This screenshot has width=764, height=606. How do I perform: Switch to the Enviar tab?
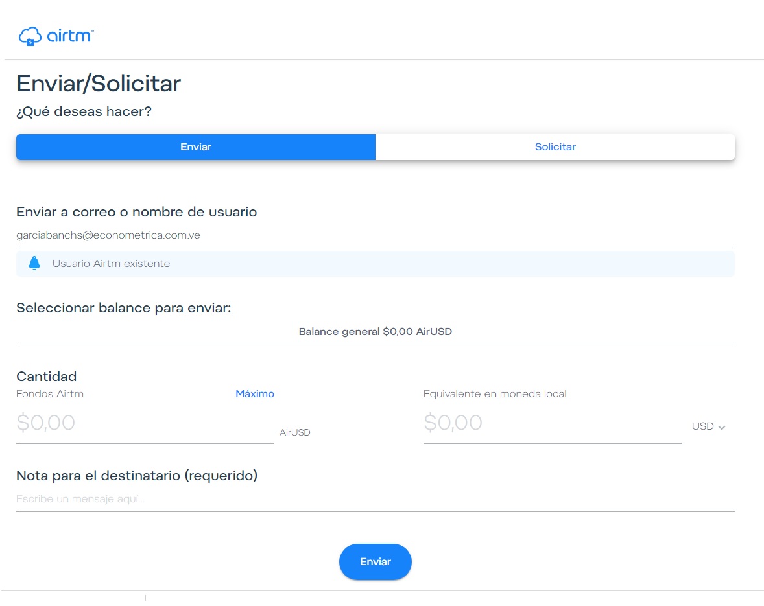click(196, 147)
